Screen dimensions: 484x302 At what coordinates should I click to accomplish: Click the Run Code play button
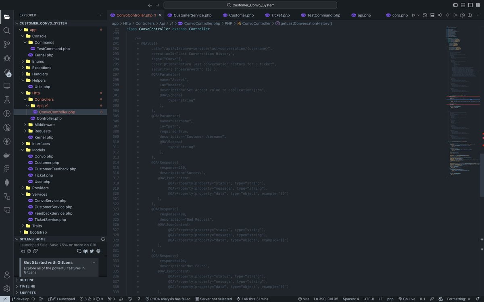tap(413, 15)
